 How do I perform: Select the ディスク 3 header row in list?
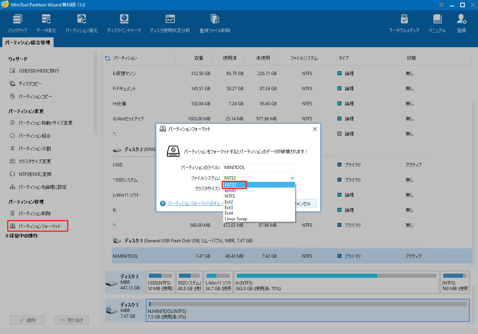(291, 240)
